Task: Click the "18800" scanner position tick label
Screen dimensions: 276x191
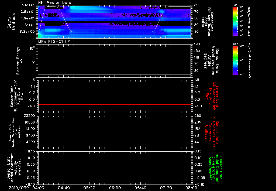Action: click(29, 122)
